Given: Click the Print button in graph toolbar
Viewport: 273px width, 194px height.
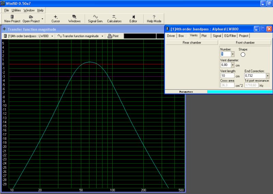Looking at the screenshot, I should tap(113, 36).
